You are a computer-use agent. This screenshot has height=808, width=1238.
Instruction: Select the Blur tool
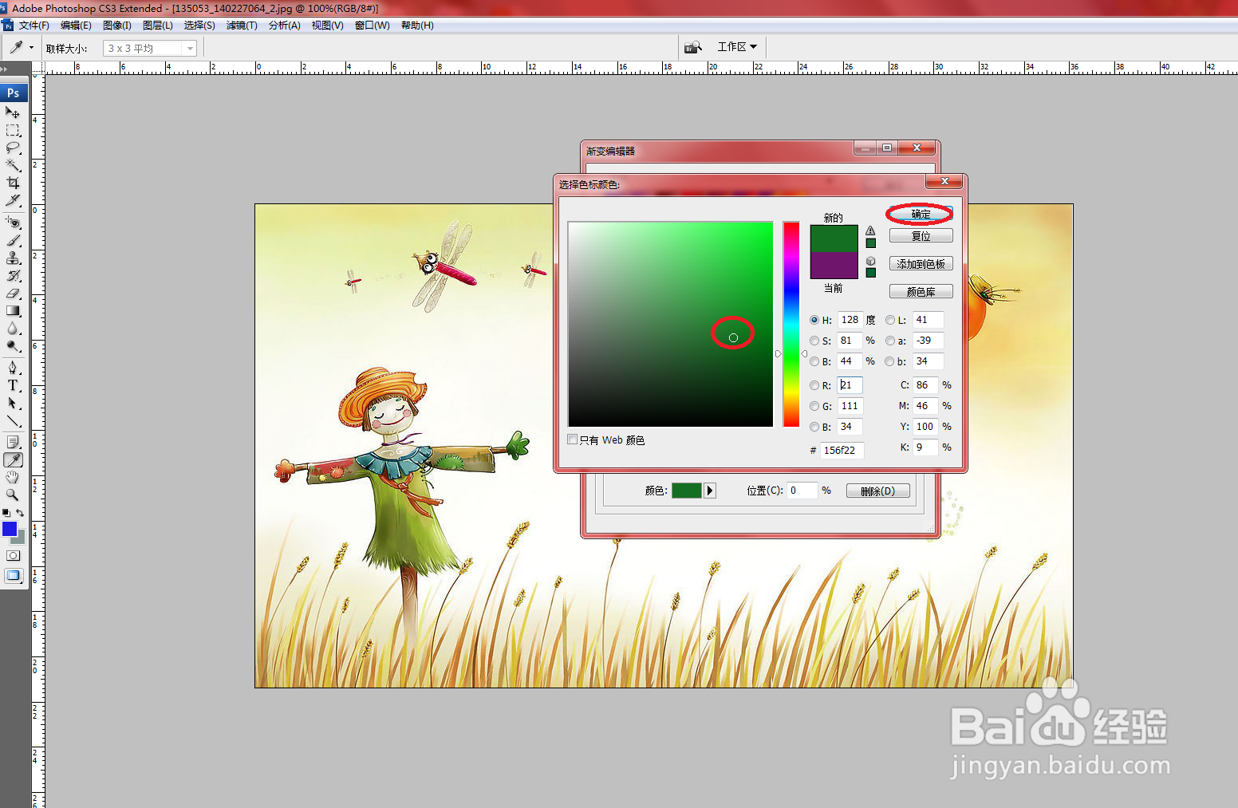[13, 328]
